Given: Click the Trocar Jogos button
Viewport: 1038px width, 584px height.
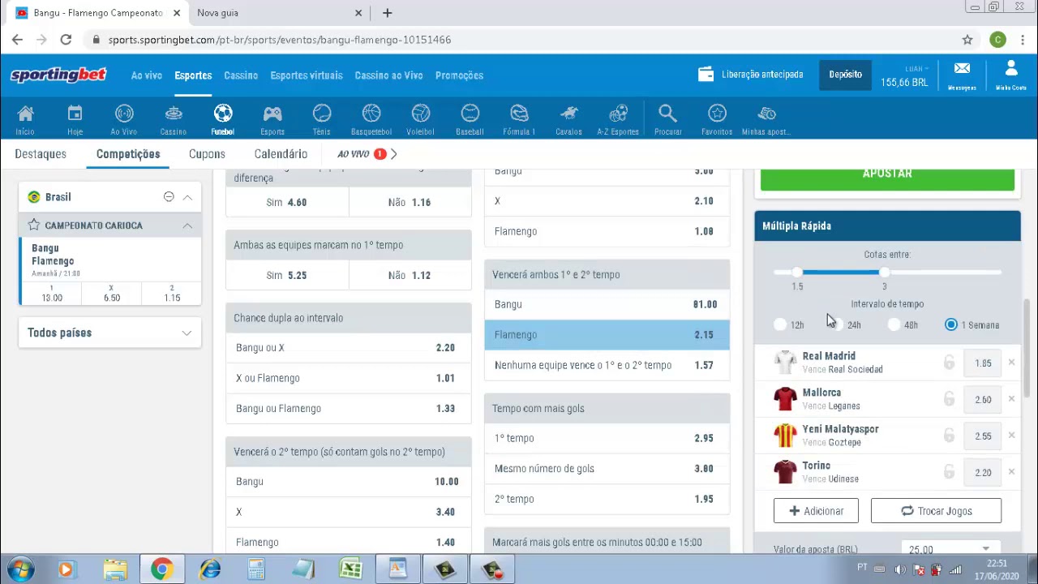Looking at the screenshot, I should 936,511.
